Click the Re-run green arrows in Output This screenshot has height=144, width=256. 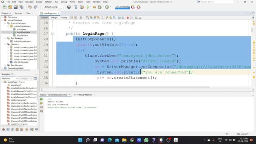42,99
